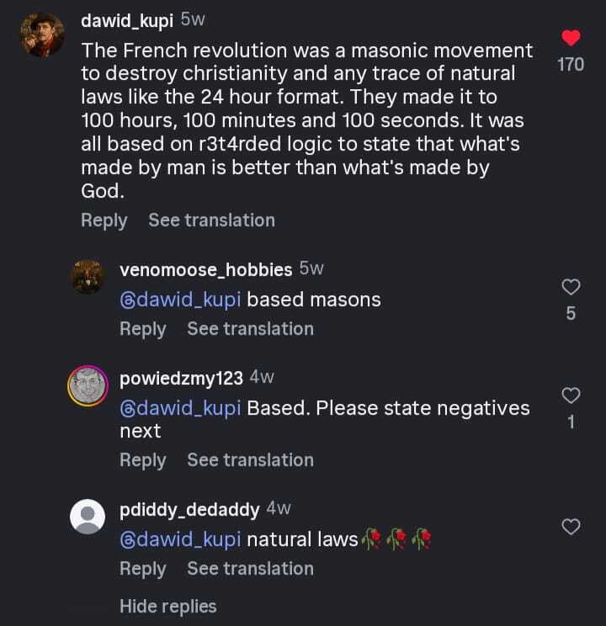Screen dimensions: 606x626
Task: Open dawid_kupi username link
Action: [127, 20]
